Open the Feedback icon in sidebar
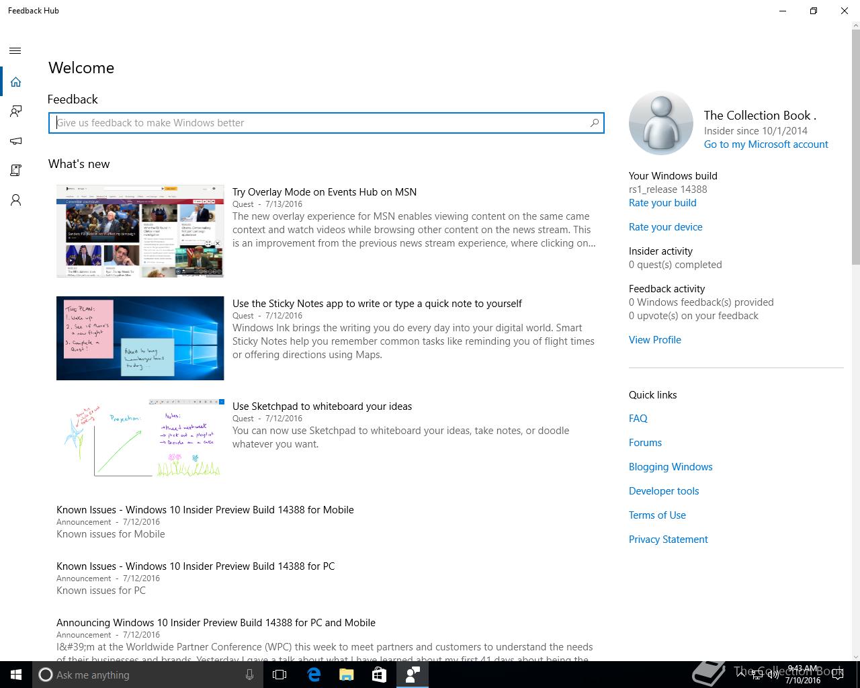Viewport: 860px width, 688px height. click(x=15, y=112)
